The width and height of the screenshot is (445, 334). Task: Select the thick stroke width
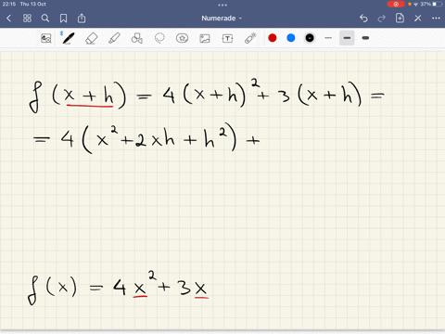point(365,38)
